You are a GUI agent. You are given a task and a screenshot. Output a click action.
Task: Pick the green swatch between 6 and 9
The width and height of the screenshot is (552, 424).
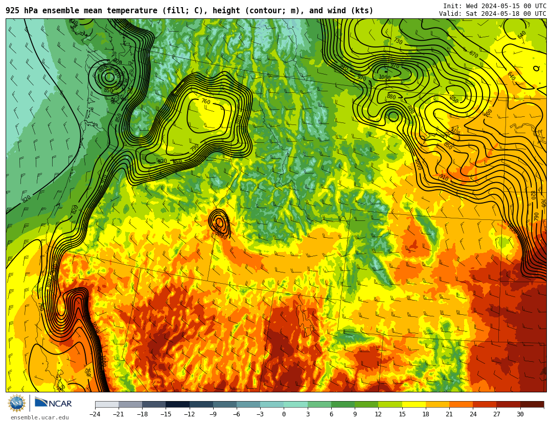click(343, 404)
